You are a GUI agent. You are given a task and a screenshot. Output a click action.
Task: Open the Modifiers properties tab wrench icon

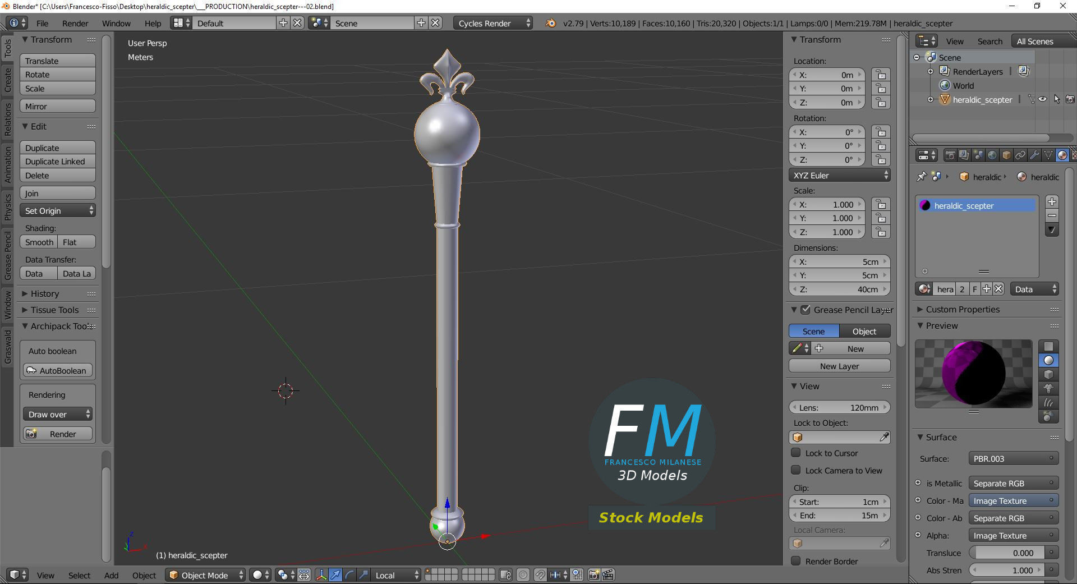pos(1034,155)
